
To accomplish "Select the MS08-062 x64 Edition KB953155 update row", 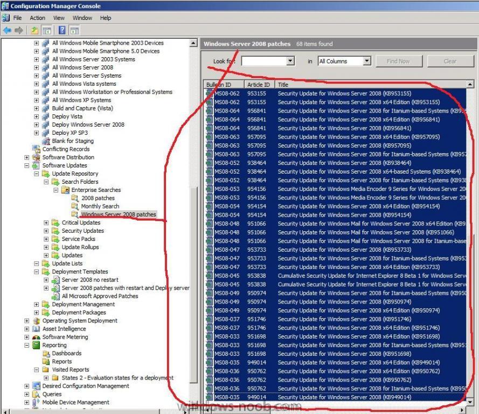I will click(336, 102).
